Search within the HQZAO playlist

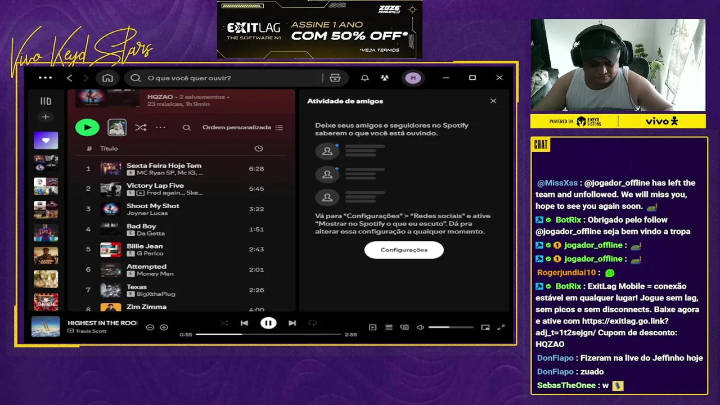pos(186,128)
